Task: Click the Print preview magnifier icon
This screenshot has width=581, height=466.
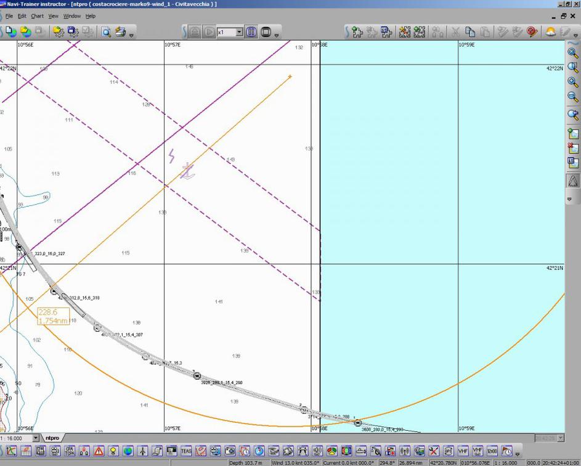Action: pos(106,31)
